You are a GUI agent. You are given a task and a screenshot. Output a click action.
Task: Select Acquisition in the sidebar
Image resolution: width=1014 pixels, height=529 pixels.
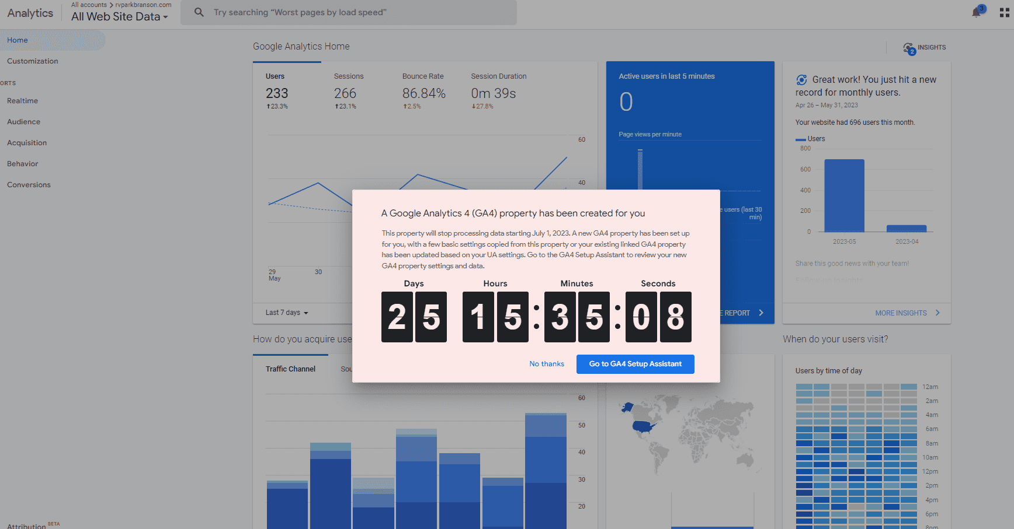(27, 142)
